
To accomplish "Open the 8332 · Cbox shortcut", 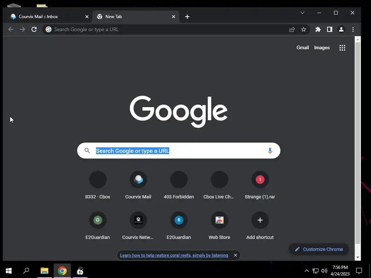I will tap(98, 185).
